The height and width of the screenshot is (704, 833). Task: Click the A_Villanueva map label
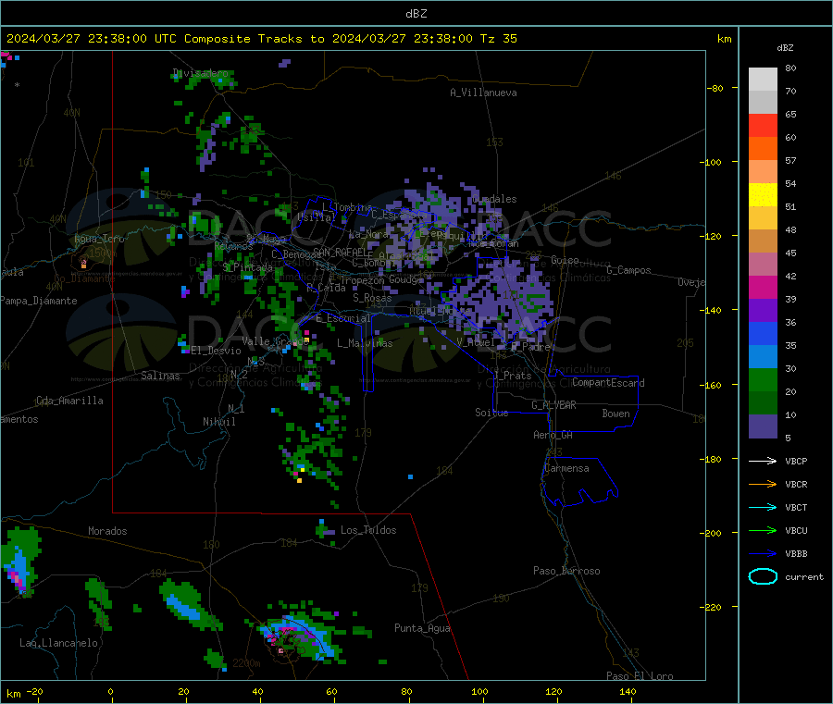(483, 93)
